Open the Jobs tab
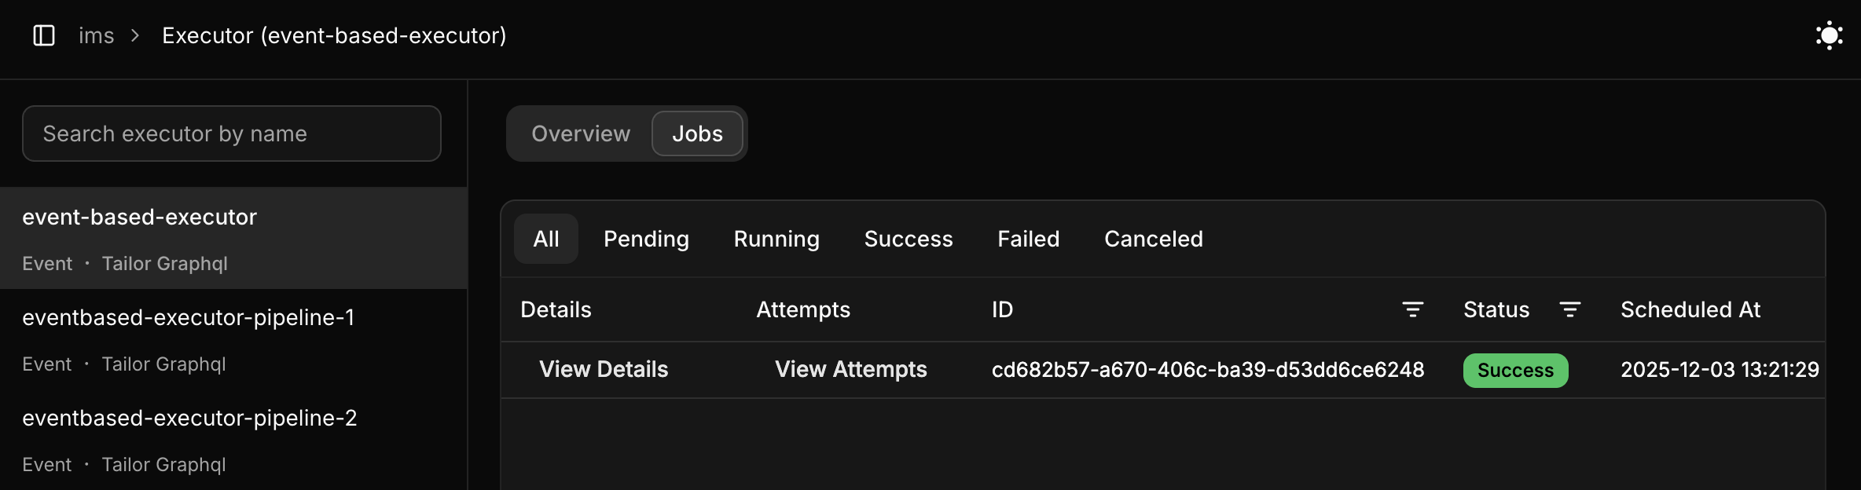The height and width of the screenshot is (490, 1861). tap(696, 133)
